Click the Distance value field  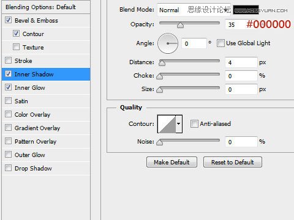click(241, 62)
